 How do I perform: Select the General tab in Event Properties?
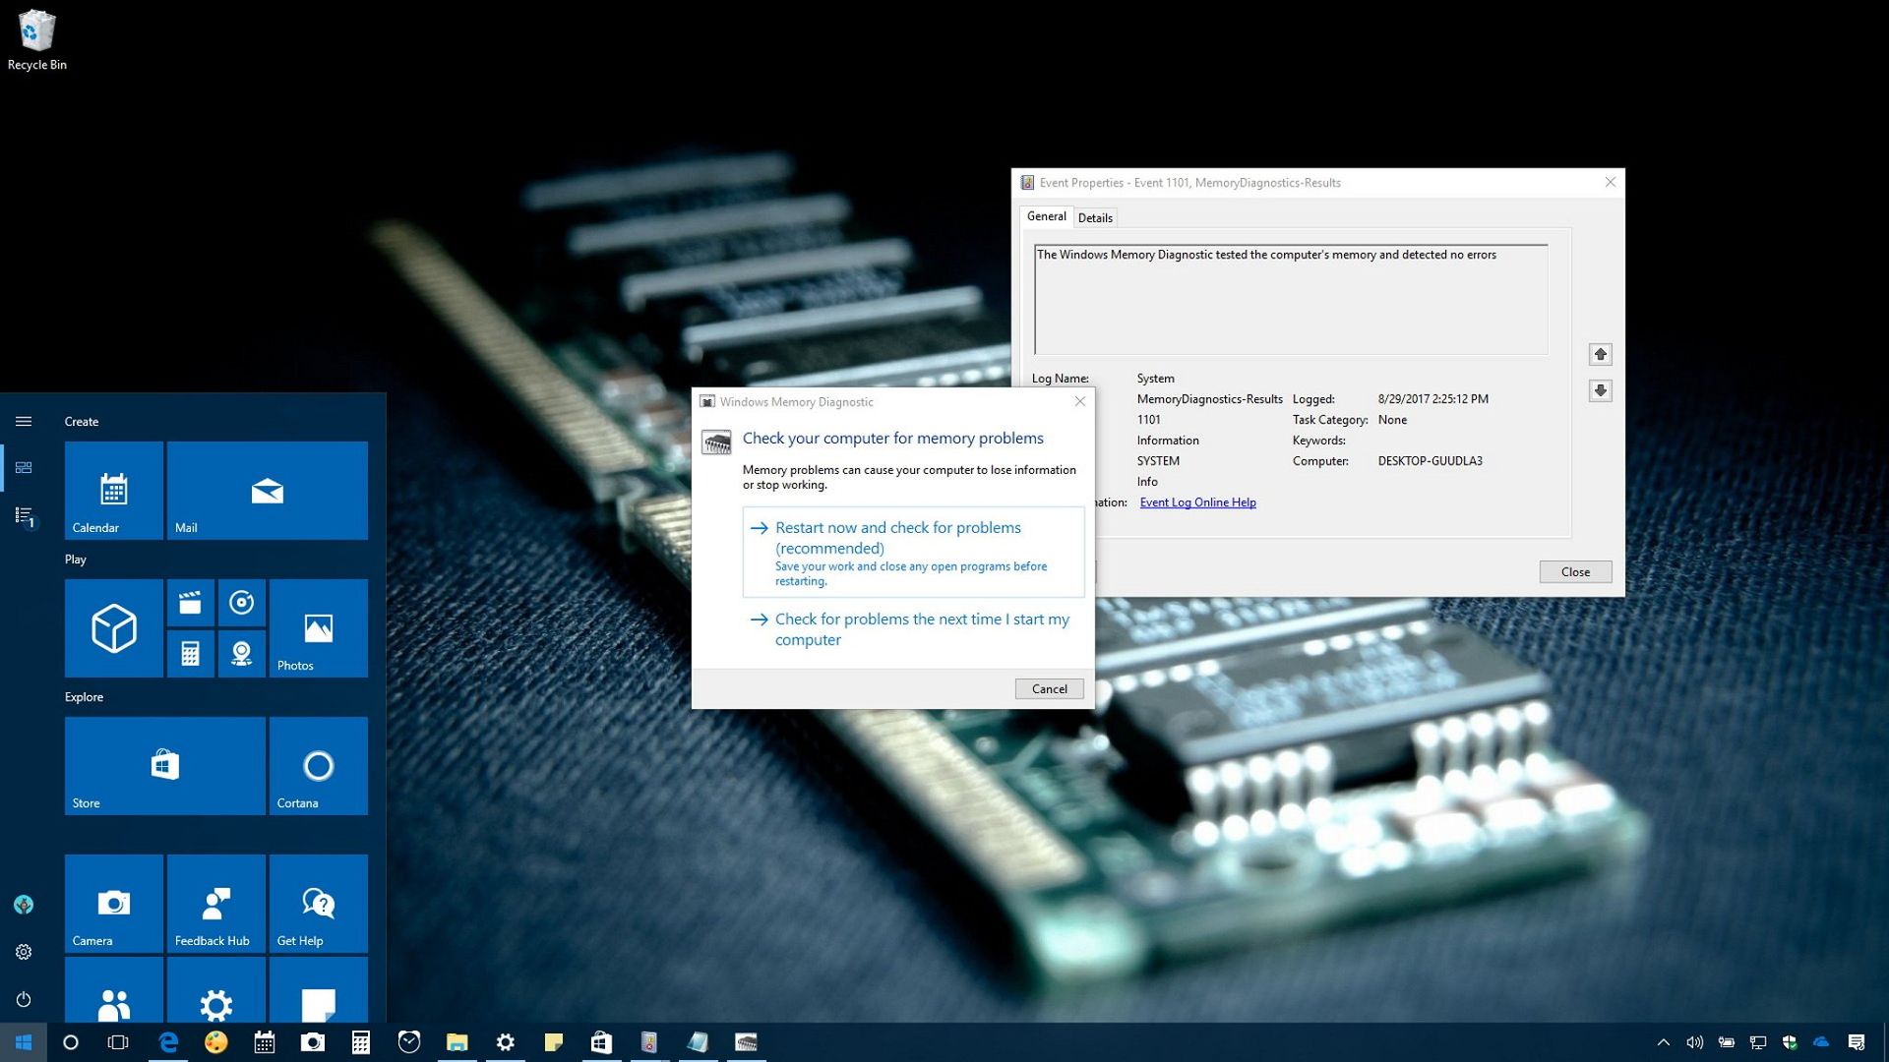1046,216
